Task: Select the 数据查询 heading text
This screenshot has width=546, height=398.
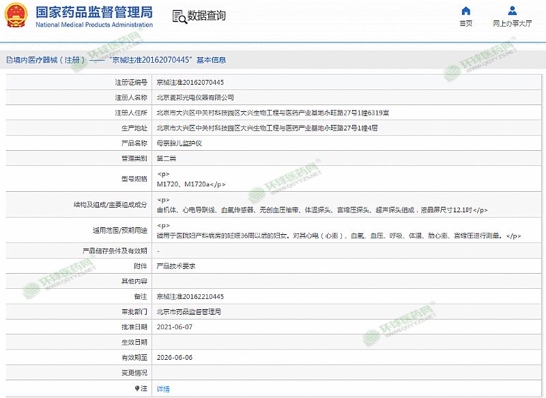Action: (x=206, y=16)
